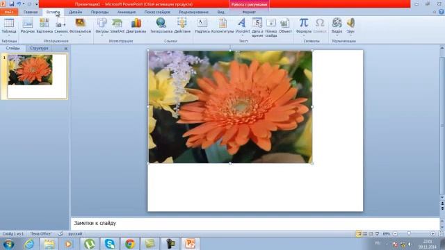Switch to the Рецензирование tab
Screen dimensions: 445x250
pyautogui.click(x=193, y=12)
